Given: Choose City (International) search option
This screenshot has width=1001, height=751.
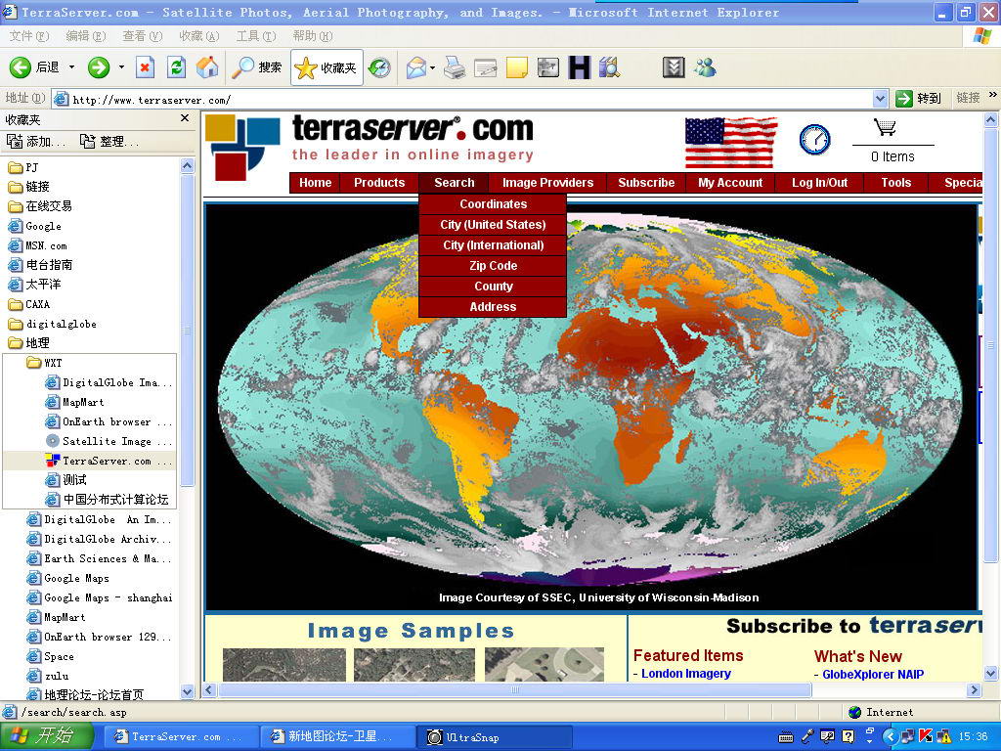Looking at the screenshot, I should (493, 245).
